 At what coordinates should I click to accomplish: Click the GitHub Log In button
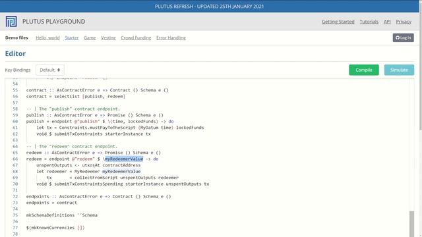click(403, 38)
